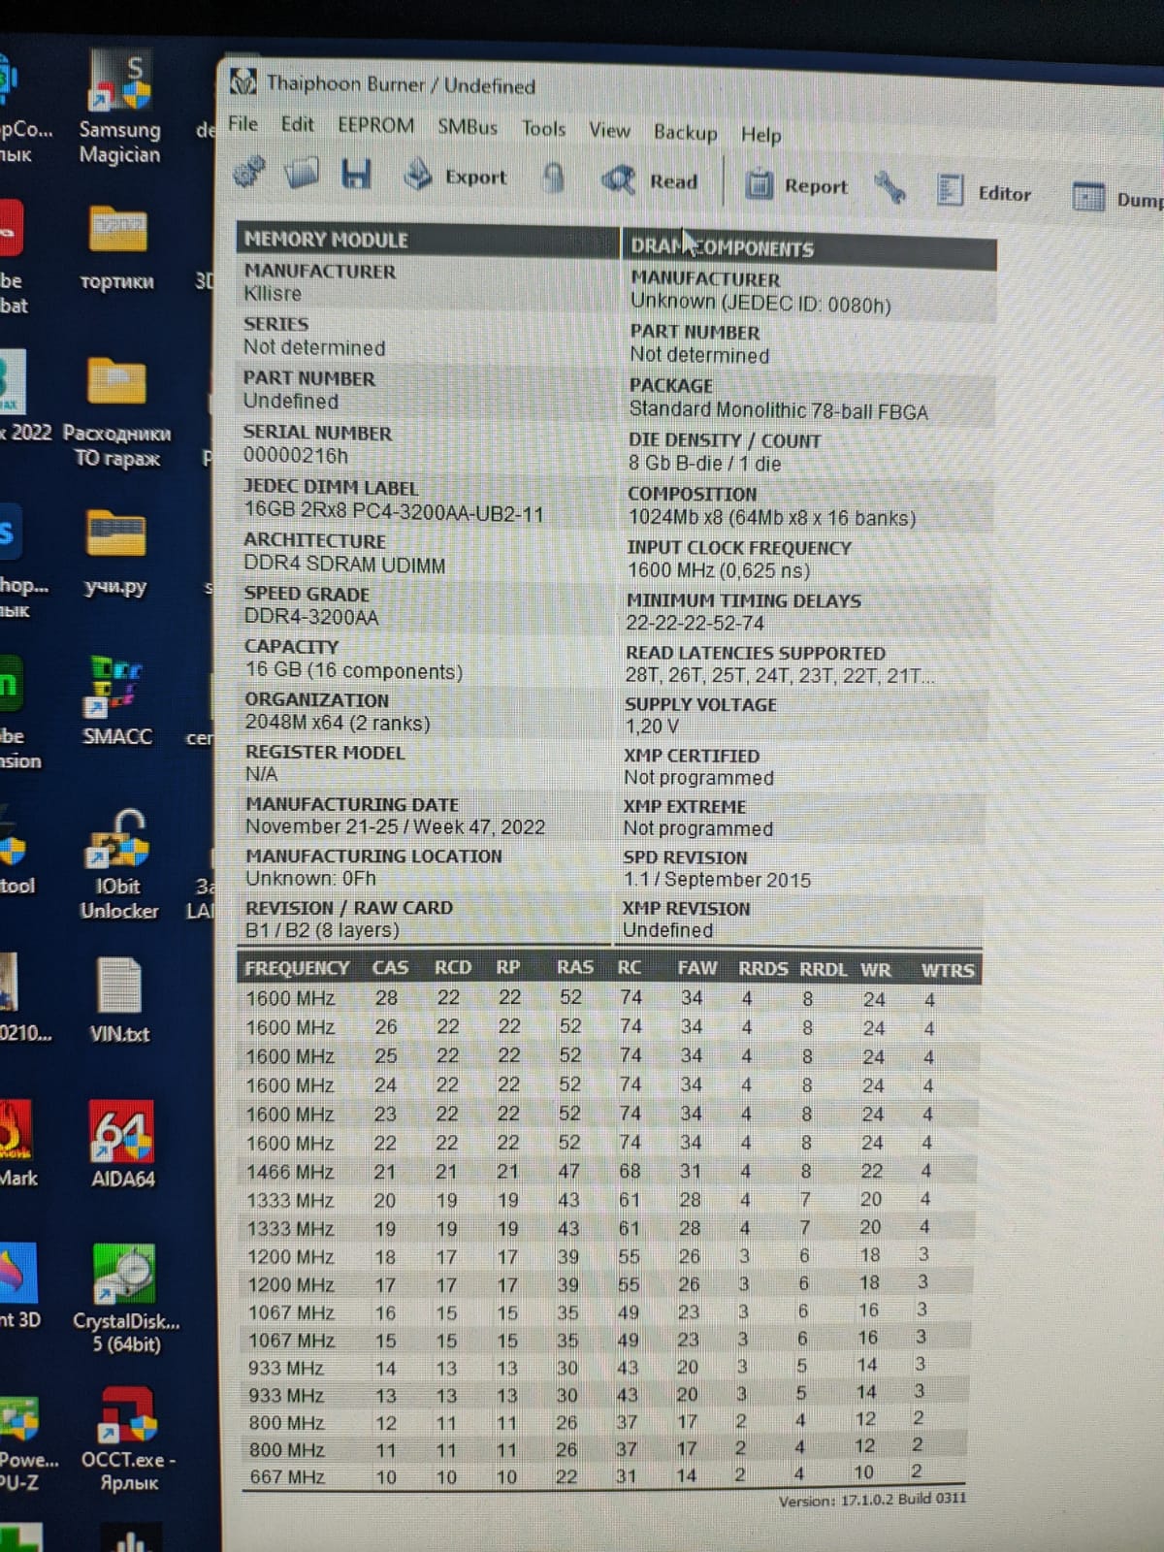Viewport: 1164px width, 1552px height.
Task: Click the gears settings toolbar icon
Action: pos(250,172)
